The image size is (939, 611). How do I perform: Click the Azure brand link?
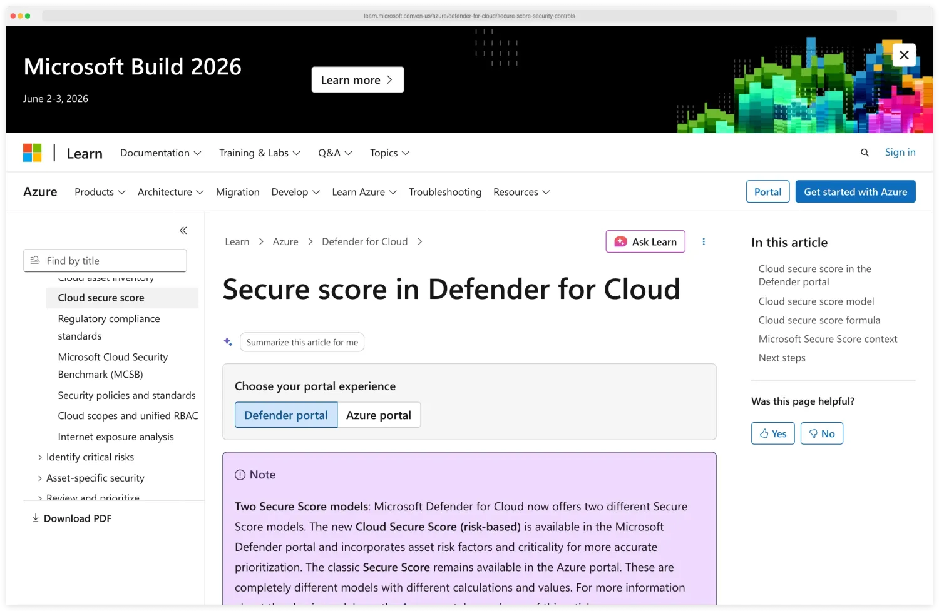point(40,192)
